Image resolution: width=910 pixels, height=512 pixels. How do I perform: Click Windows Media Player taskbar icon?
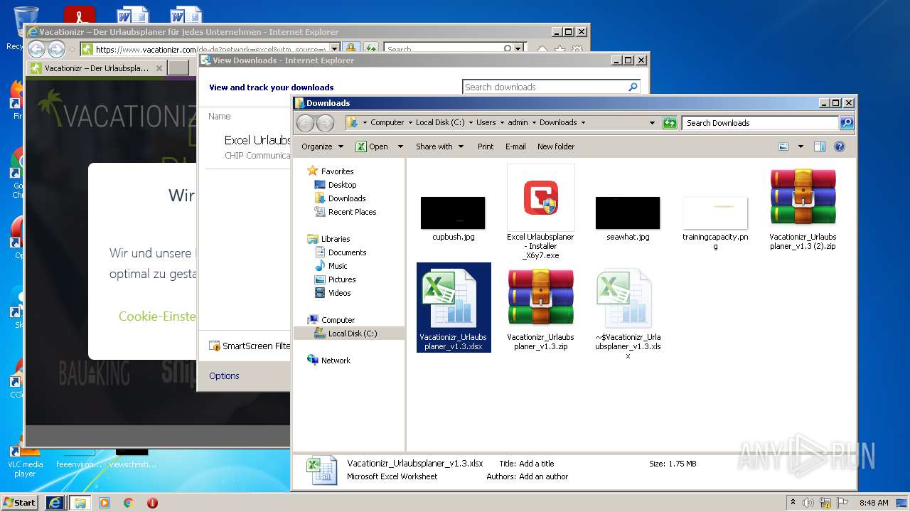point(105,503)
